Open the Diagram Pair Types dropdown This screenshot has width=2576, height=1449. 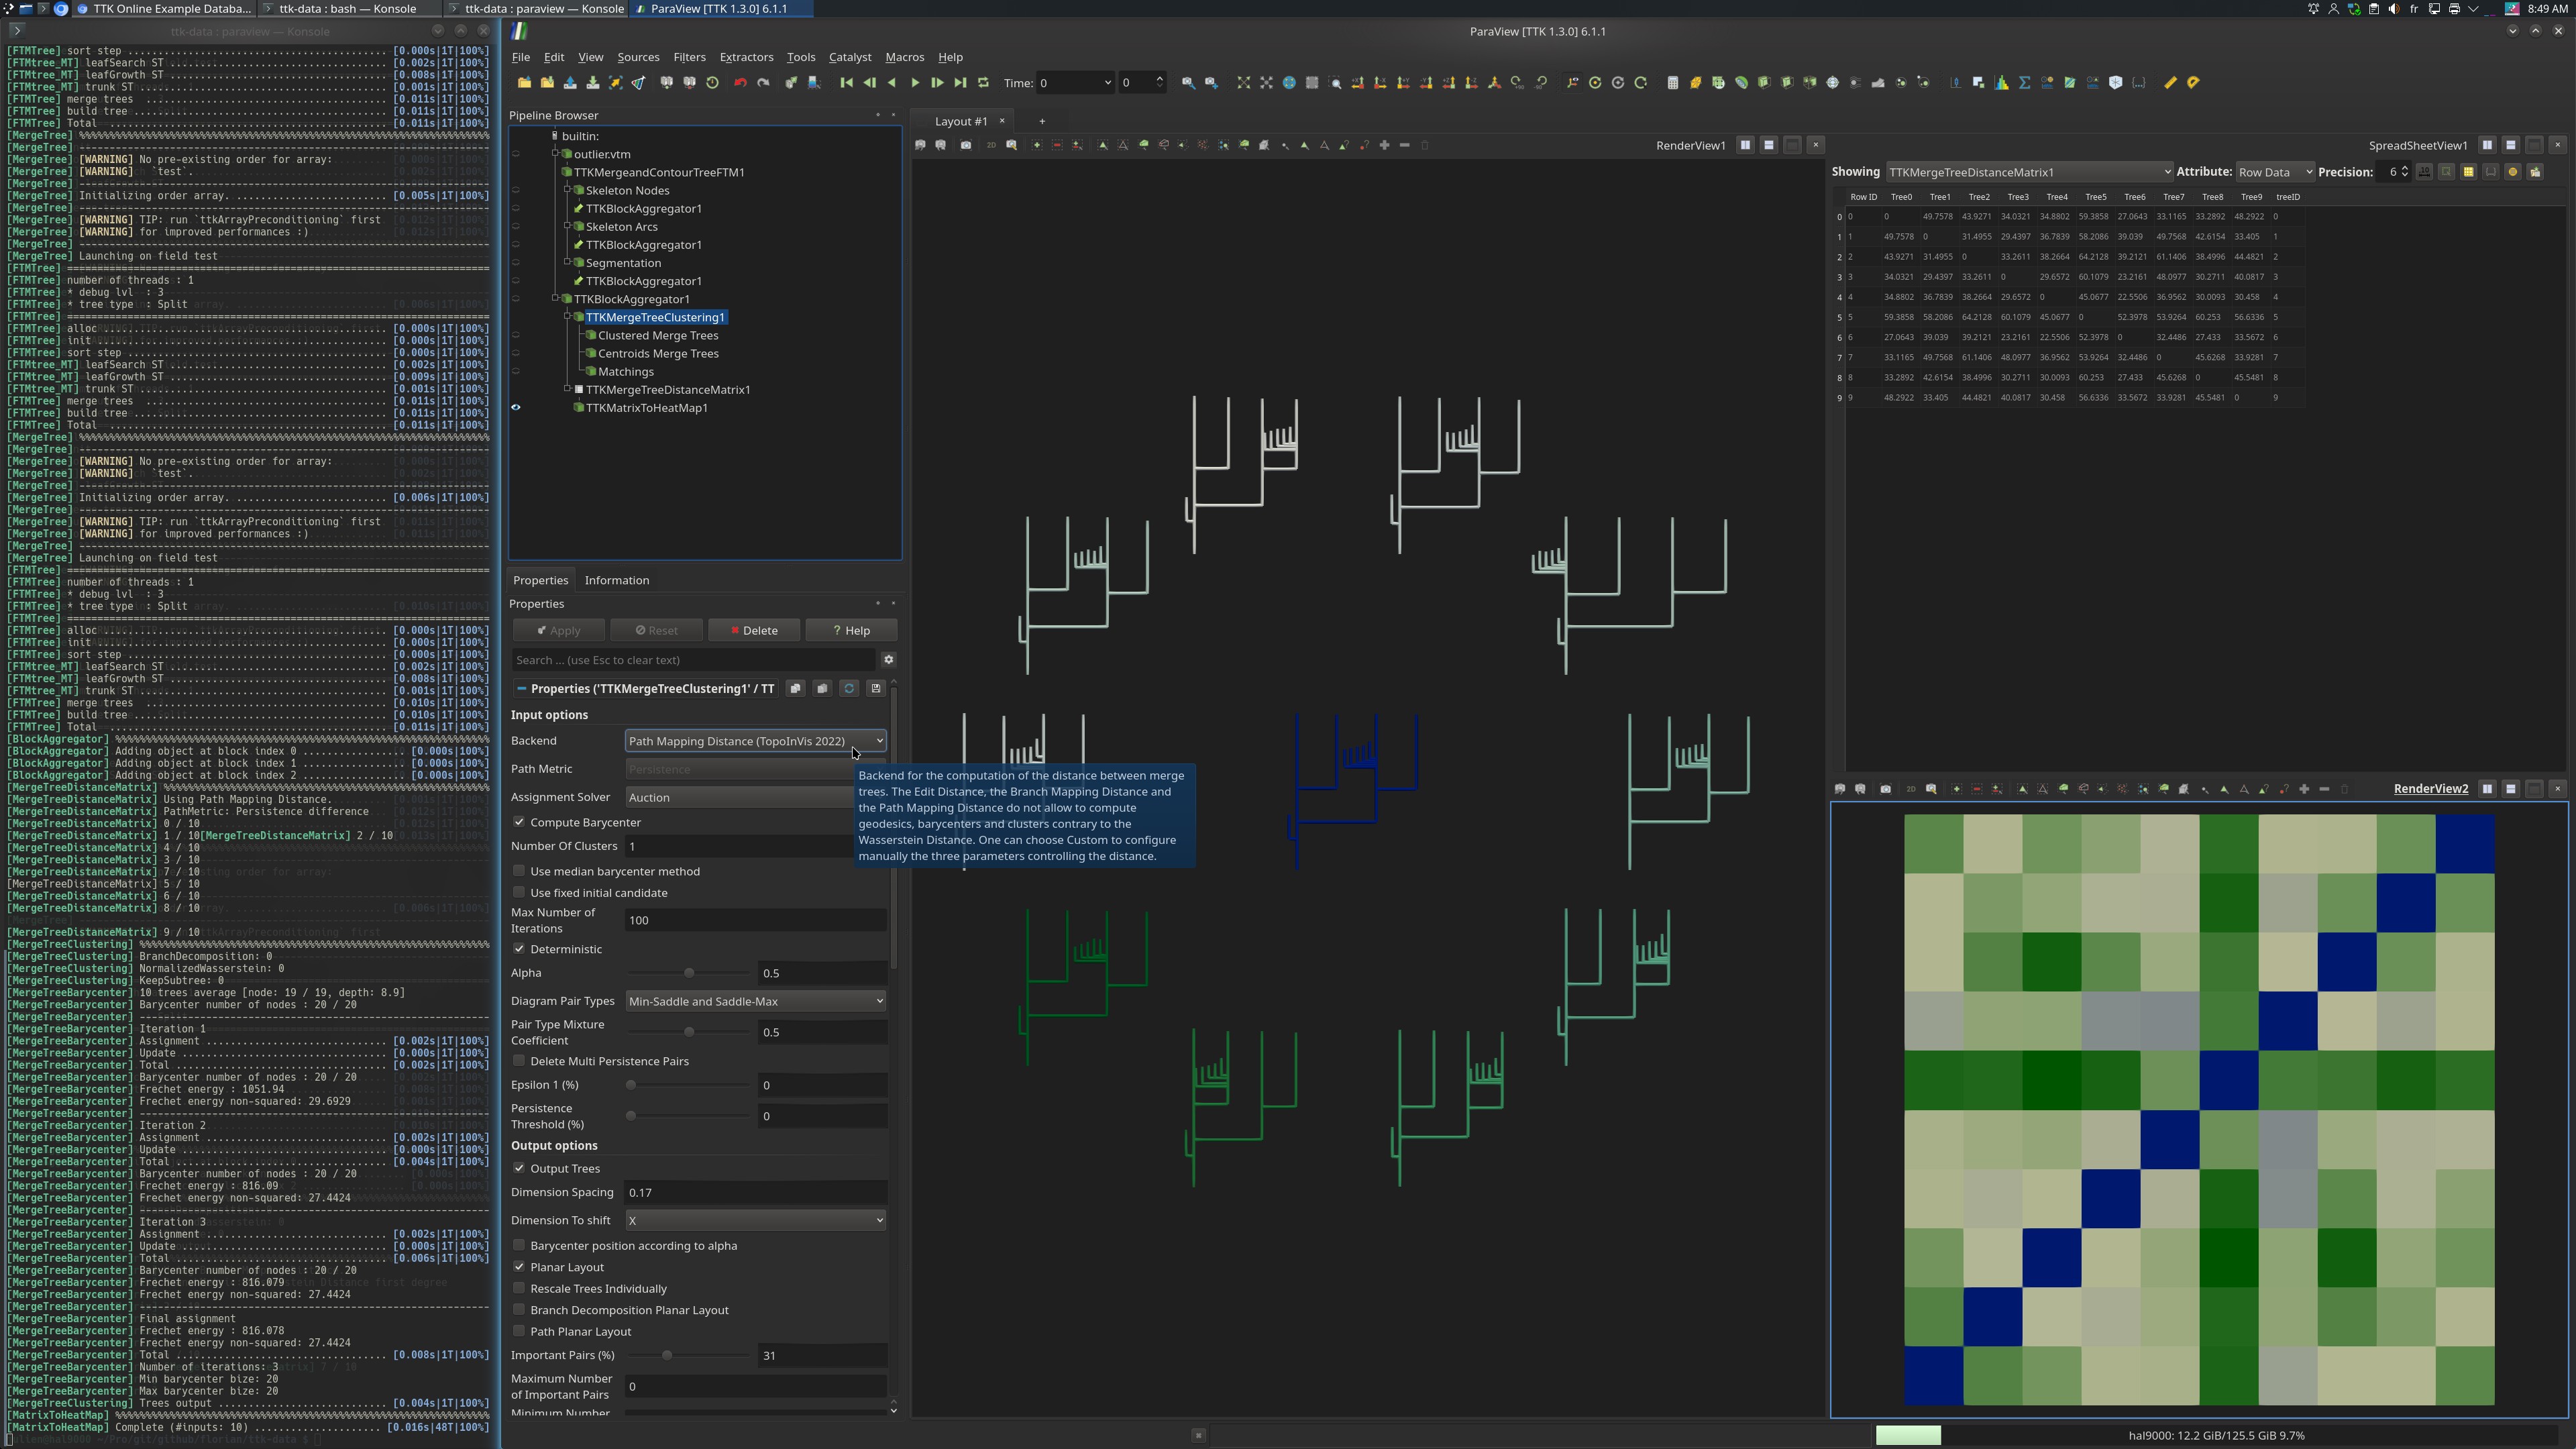point(755,1001)
